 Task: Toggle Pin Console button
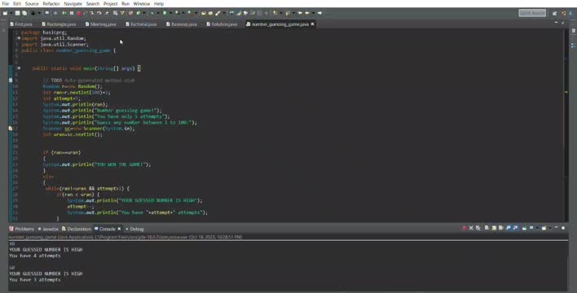[x=524, y=229]
